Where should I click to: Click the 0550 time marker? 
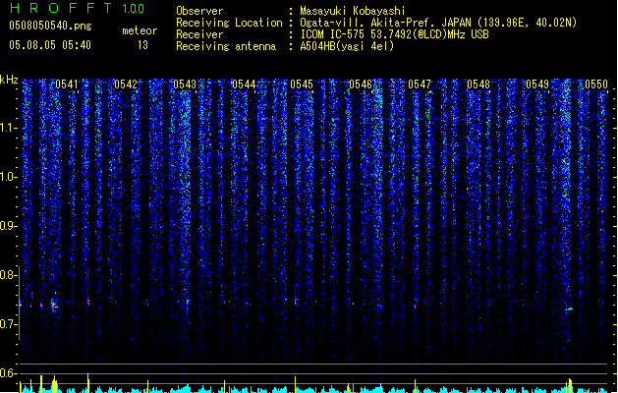596,84
